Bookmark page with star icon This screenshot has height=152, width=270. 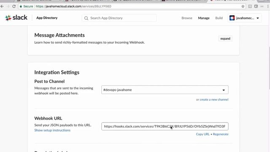(x=243, y=6)
